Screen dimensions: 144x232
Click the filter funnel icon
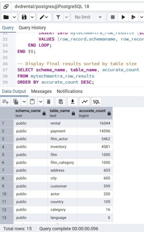58,17
